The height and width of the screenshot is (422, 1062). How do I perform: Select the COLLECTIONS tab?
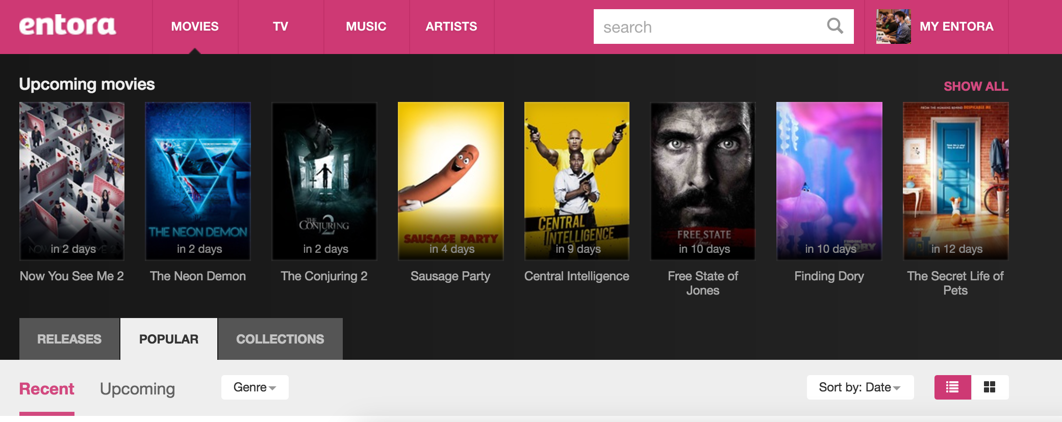pyautogui.click(x=280, y=339)
